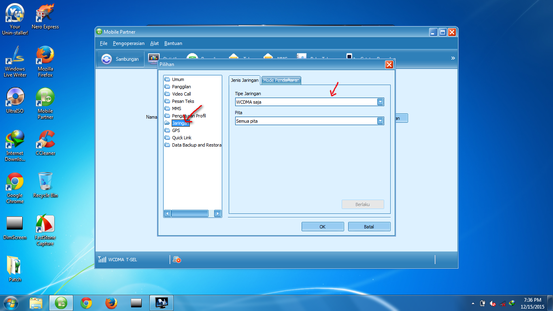Screen dimensions: 553x311
Task: Click the muted volume tray icon
Action: 493,303
